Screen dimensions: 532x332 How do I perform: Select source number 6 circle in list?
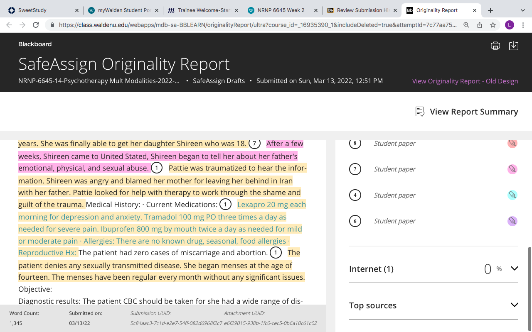pyautogui.click(x=355, y=221)
